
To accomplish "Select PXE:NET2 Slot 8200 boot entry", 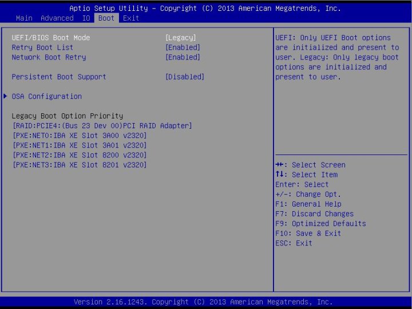I will (80, 155).
